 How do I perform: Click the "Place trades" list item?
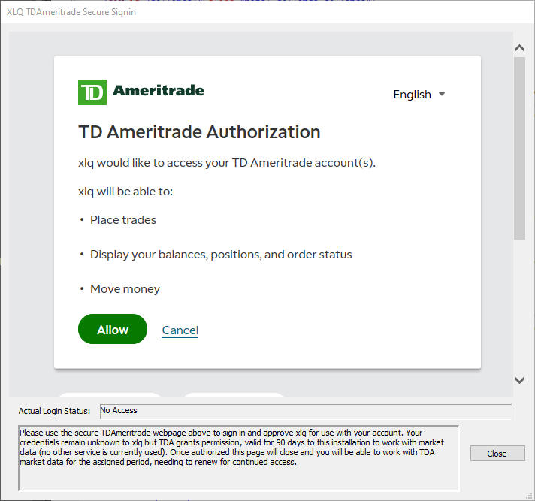[x=123, y=220]
